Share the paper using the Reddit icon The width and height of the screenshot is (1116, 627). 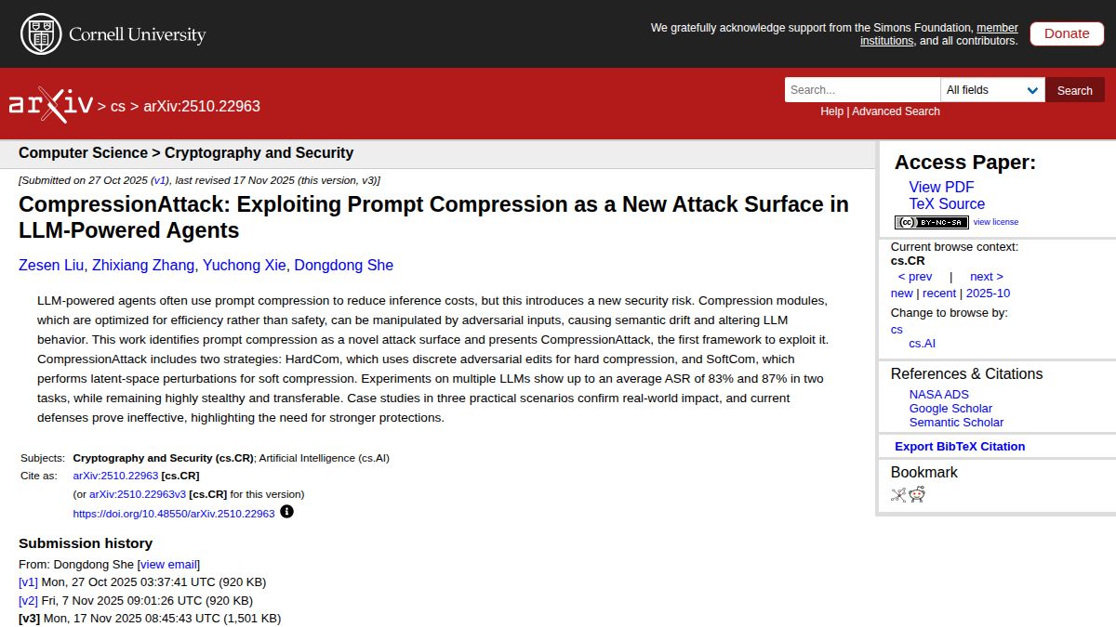point(917,494)
